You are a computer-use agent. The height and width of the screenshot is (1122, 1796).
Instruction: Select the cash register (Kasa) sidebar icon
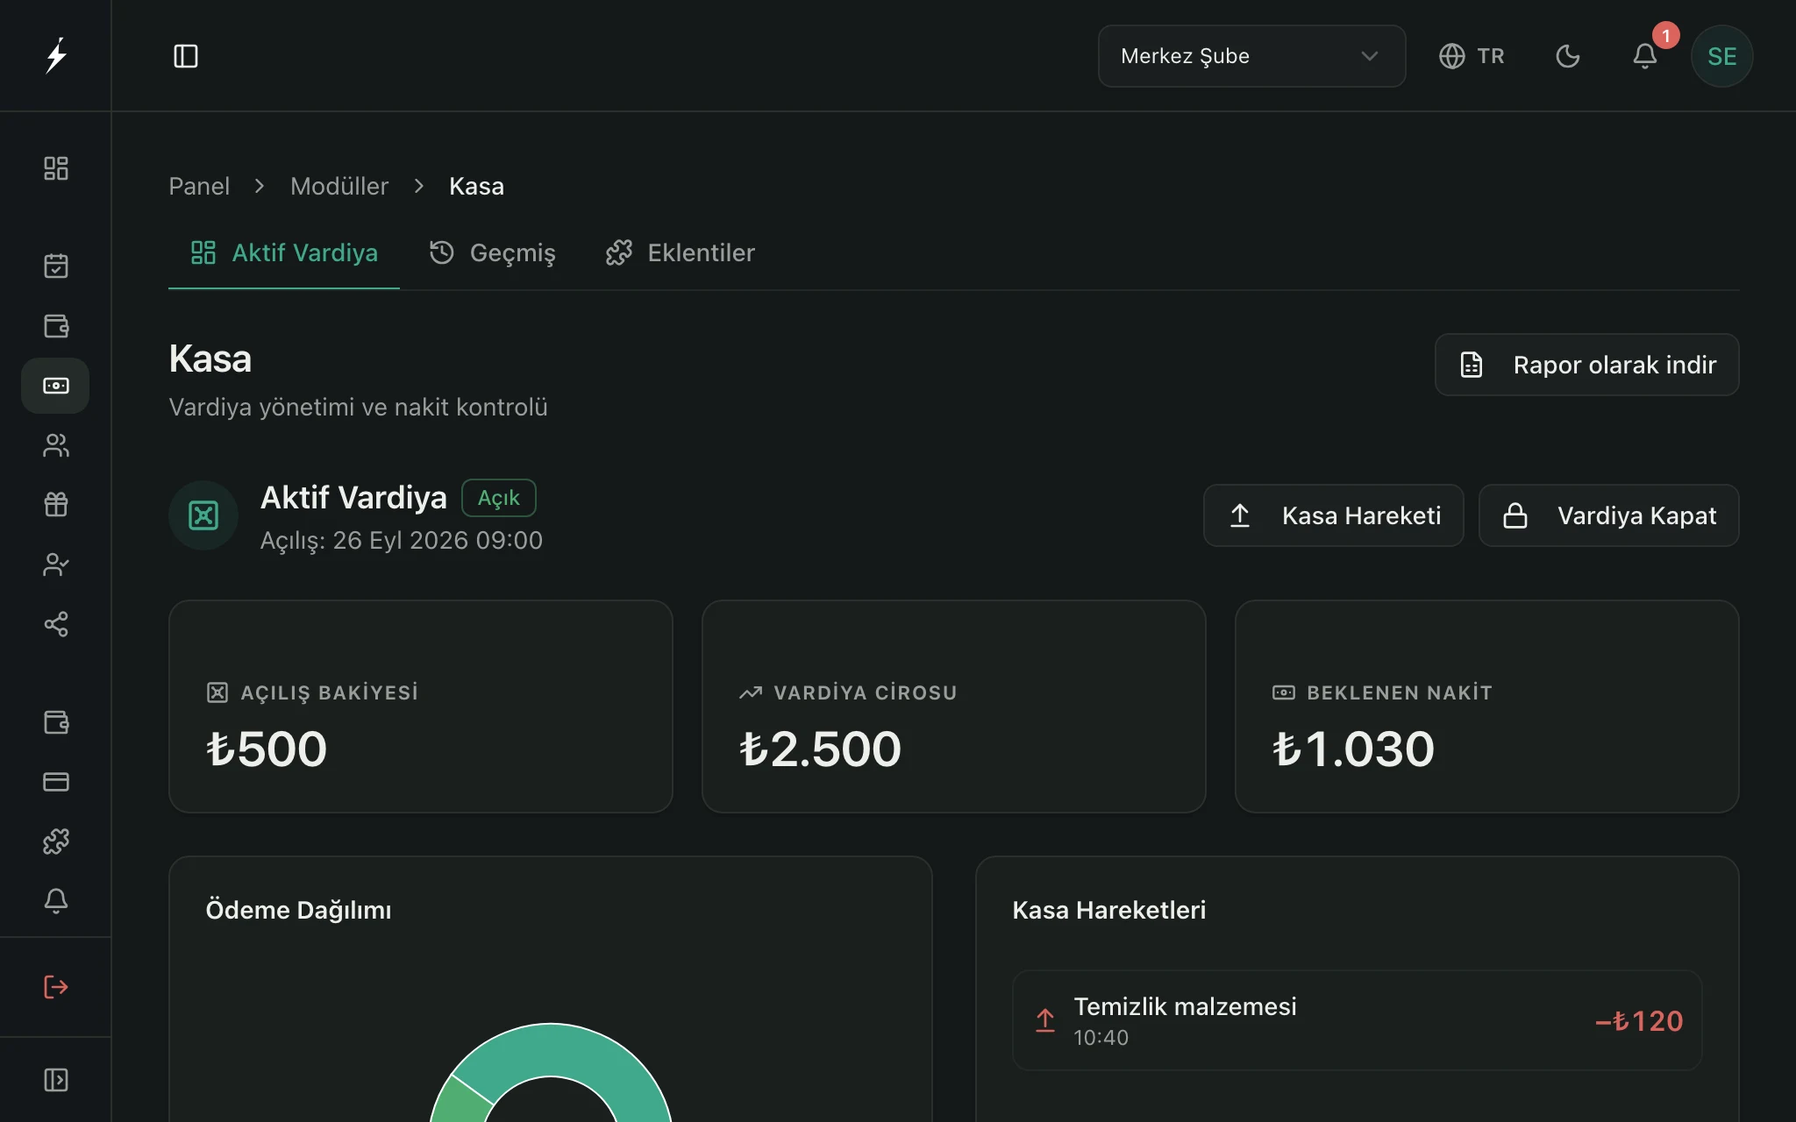click(55, 386)
